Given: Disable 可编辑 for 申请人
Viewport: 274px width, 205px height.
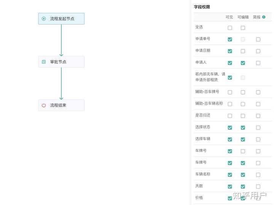Looking at the screenshot, I should (243, 63).
